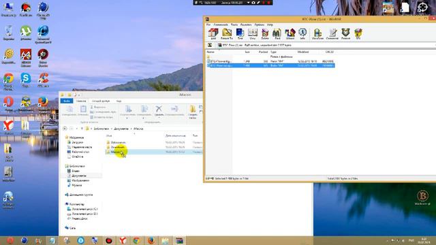The image size is (436, 245).
Task: Click Libraries segment in Explorer breadcrumb
Action: [102, 129]
